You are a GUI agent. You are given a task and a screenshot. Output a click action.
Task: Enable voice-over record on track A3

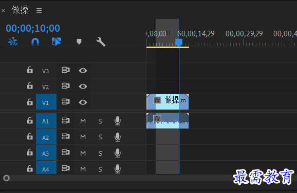click(x=118, y=153)
